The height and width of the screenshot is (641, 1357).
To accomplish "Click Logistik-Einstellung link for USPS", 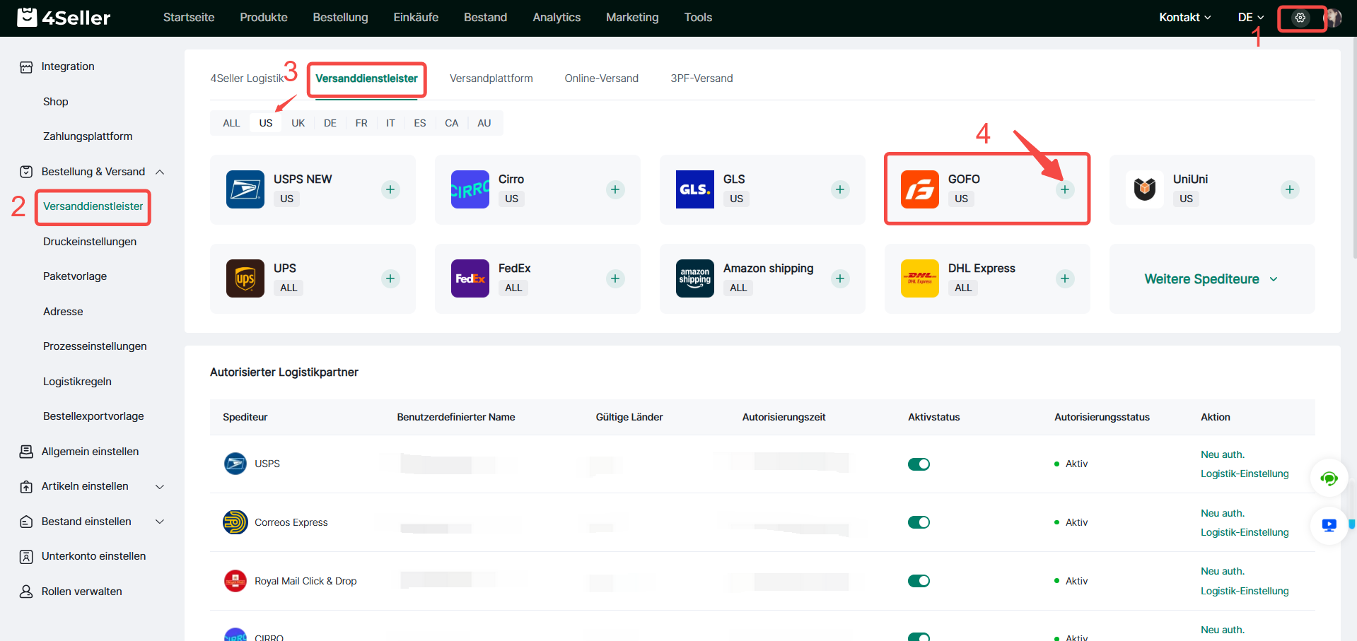I will point(1244,474).
